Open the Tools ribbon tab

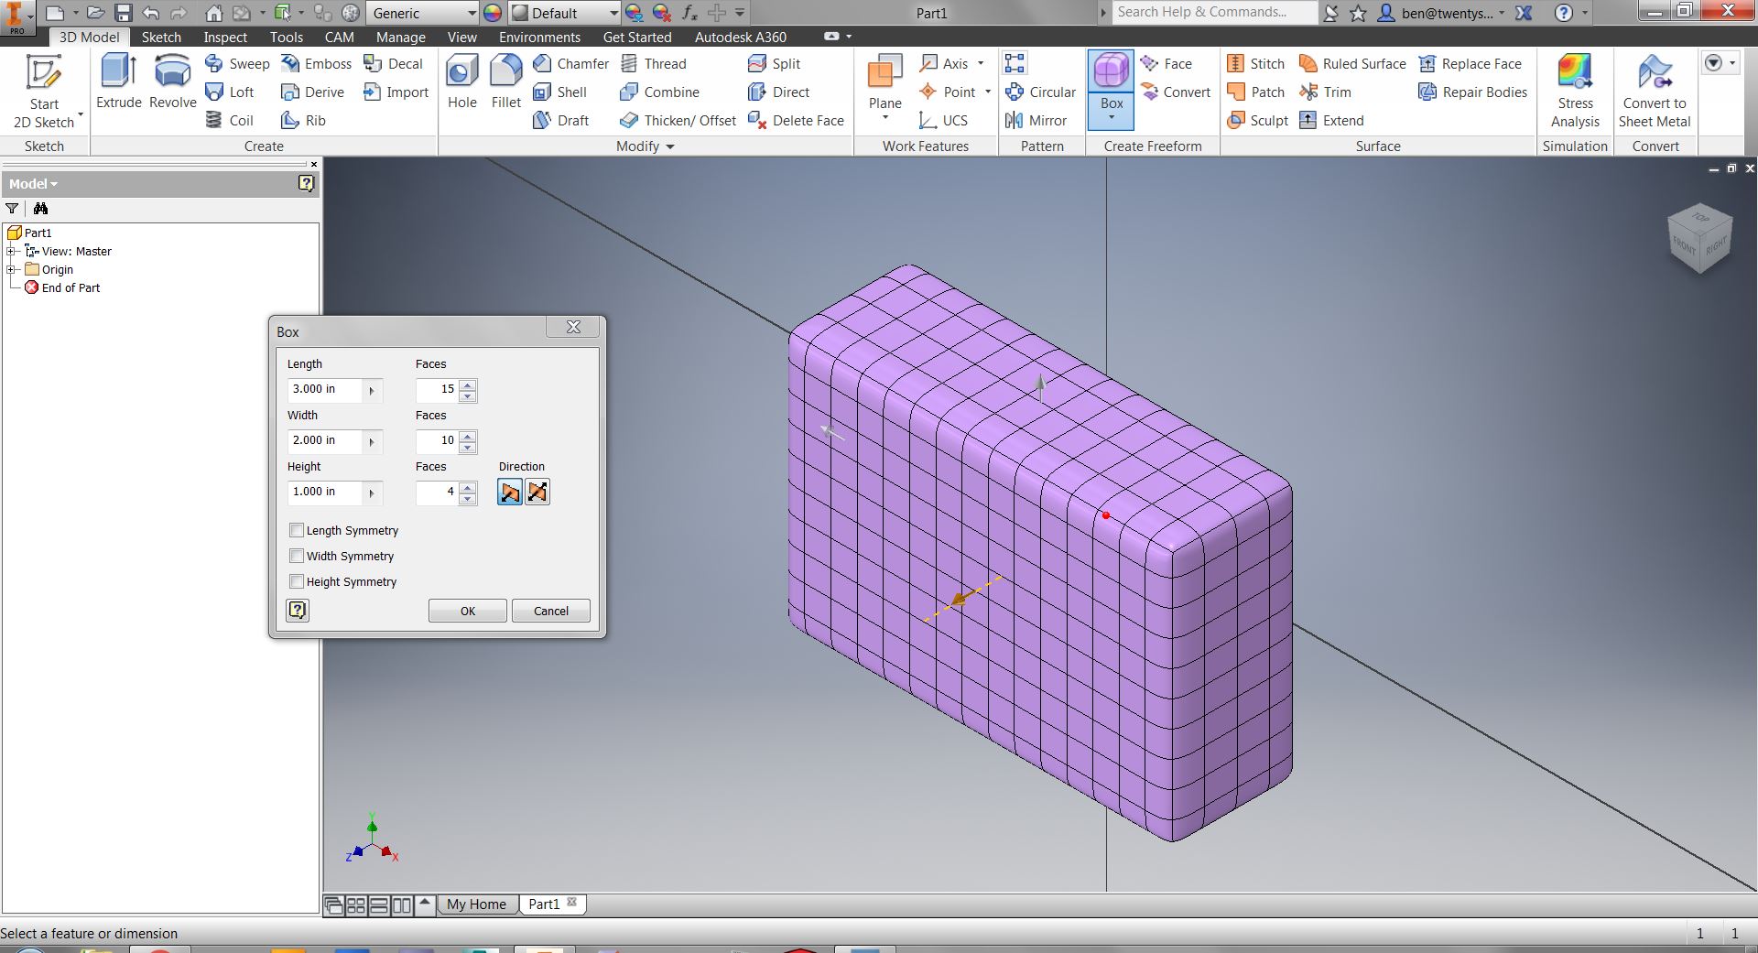(x=286, y=37)
